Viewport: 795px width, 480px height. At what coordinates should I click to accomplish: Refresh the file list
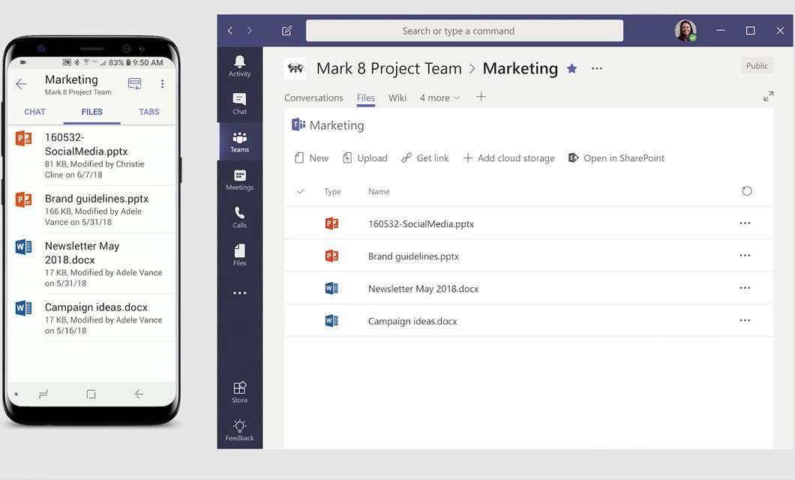point(746,191)
